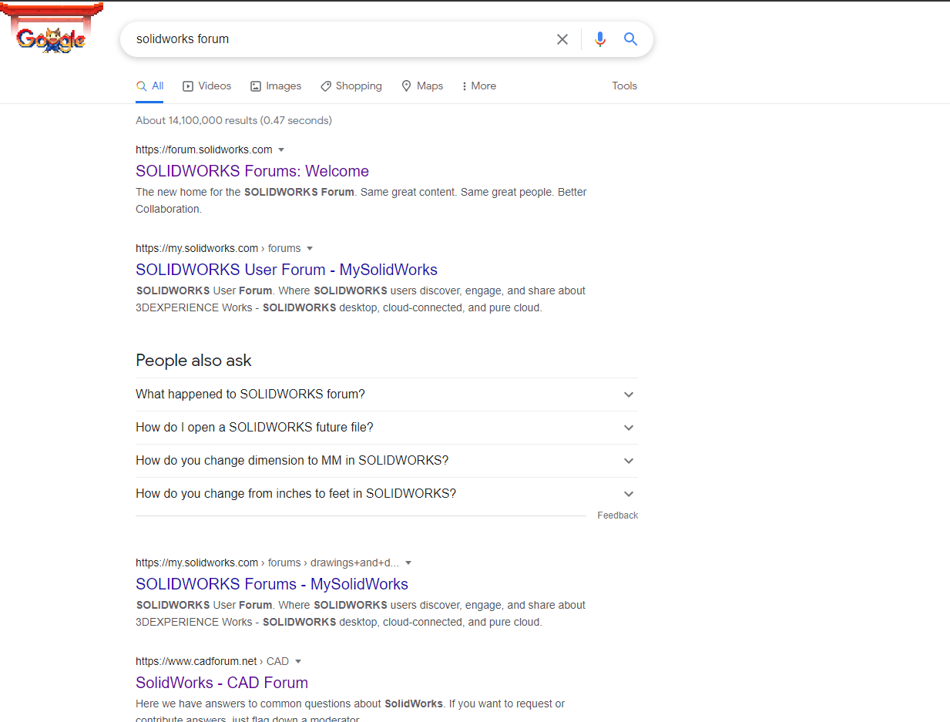
Task: Expand 'How do I open a SOLIDWORKS future file?'
Action: (x=386, y=428)
